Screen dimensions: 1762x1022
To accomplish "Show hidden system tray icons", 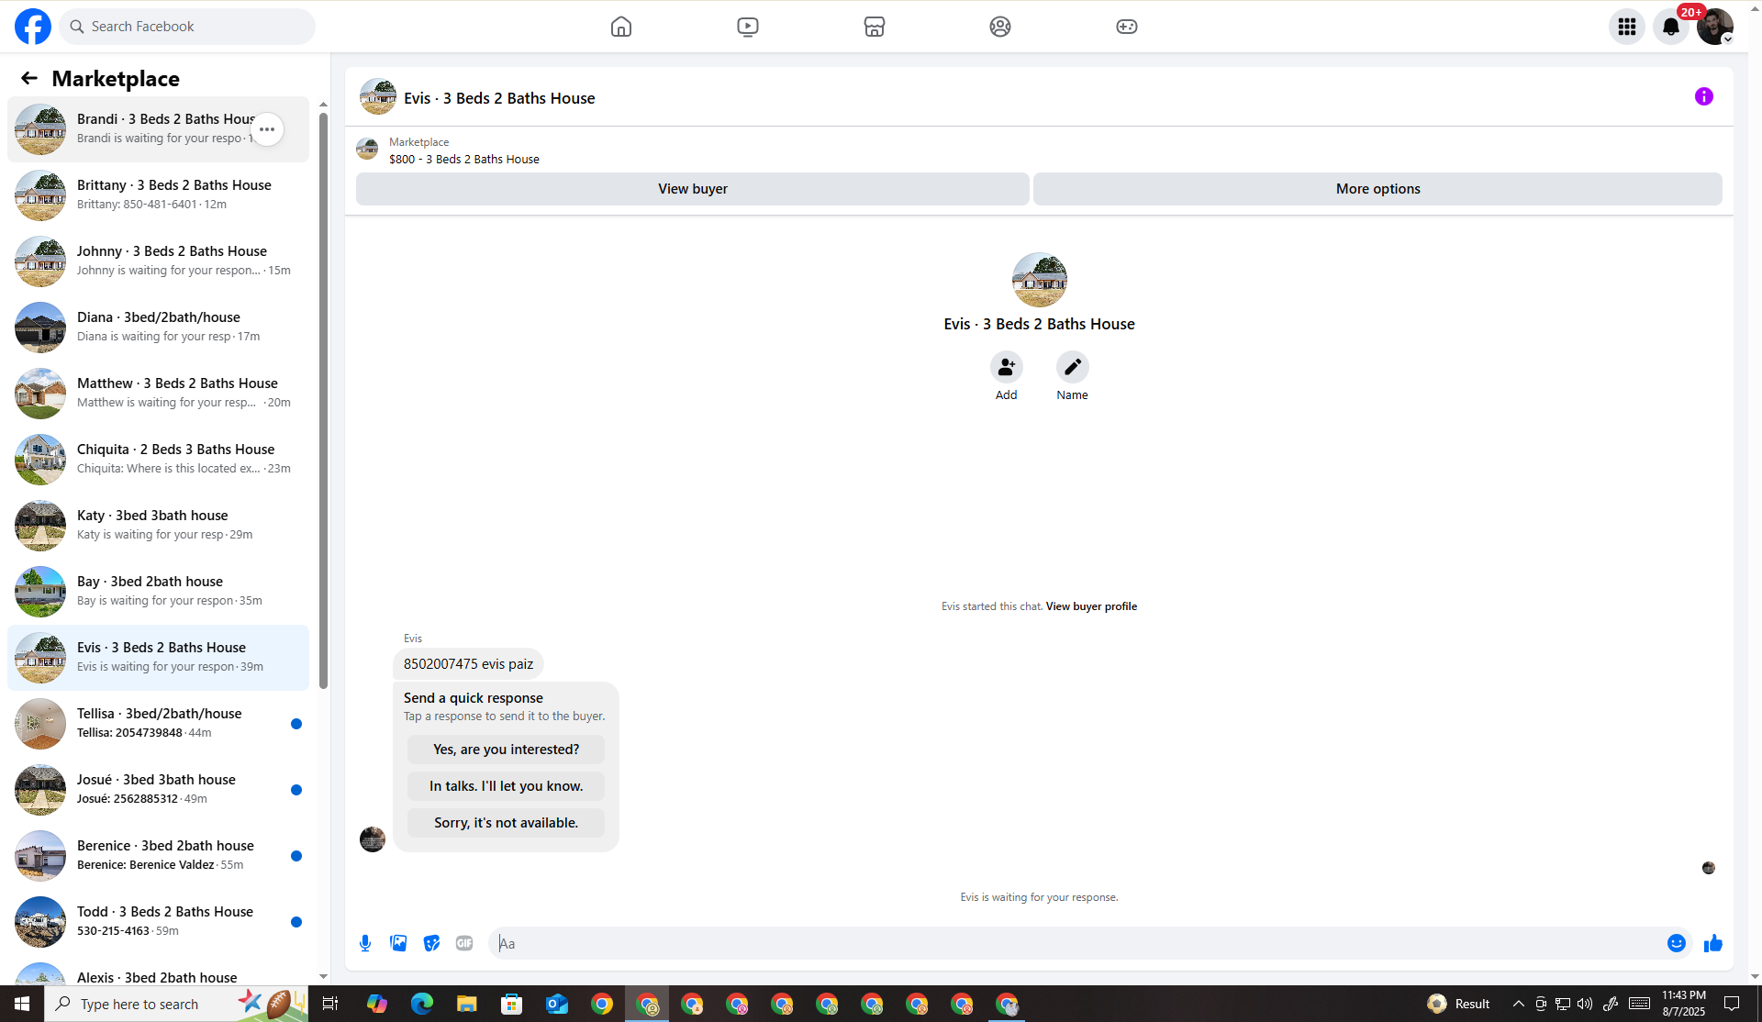I will 1518,1004.
